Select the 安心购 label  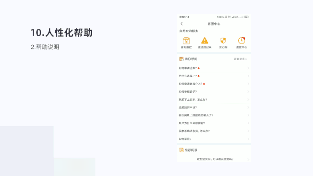click(223, 47)
